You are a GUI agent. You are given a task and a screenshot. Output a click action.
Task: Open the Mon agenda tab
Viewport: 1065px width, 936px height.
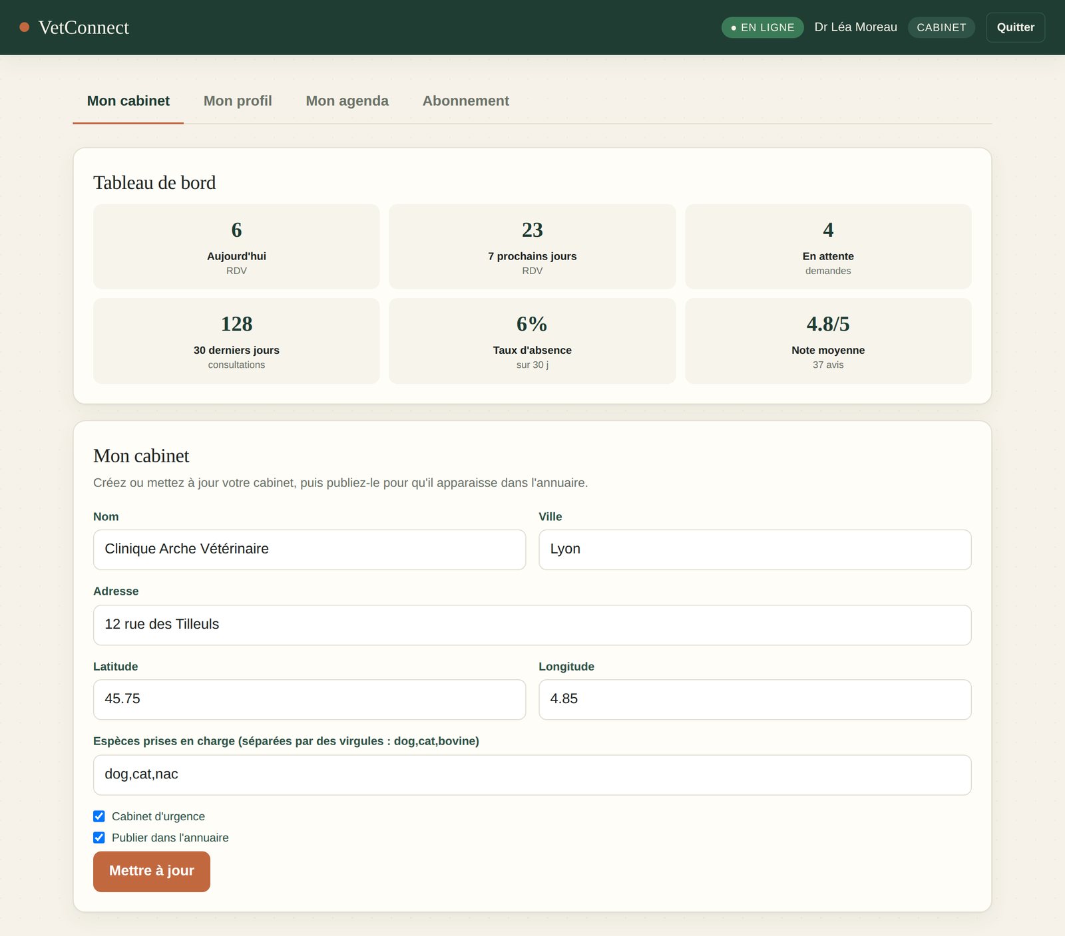pos(347,101)
